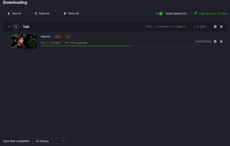Click the Hatchet download progress bar

126,46
